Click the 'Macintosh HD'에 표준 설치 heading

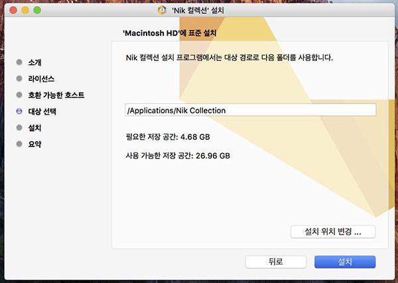tap(170, 33)
